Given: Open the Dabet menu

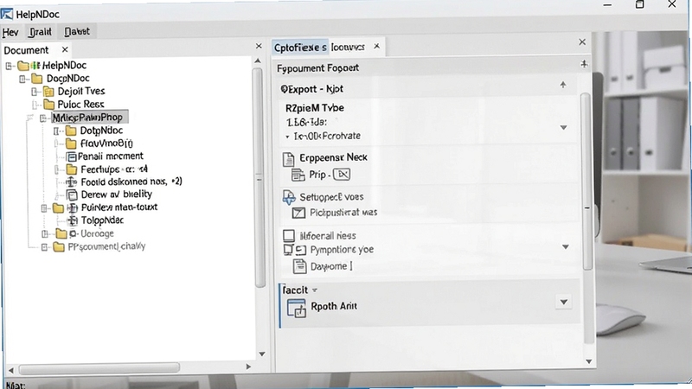Looking at the screenshot, I should click(x=77, y=31).
